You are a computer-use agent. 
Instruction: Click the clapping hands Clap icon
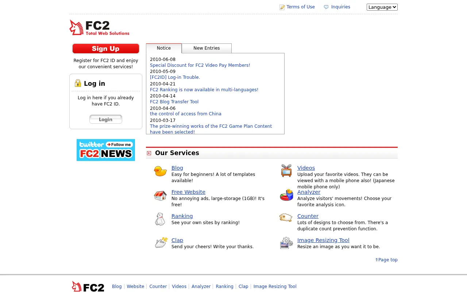[161, 243]
